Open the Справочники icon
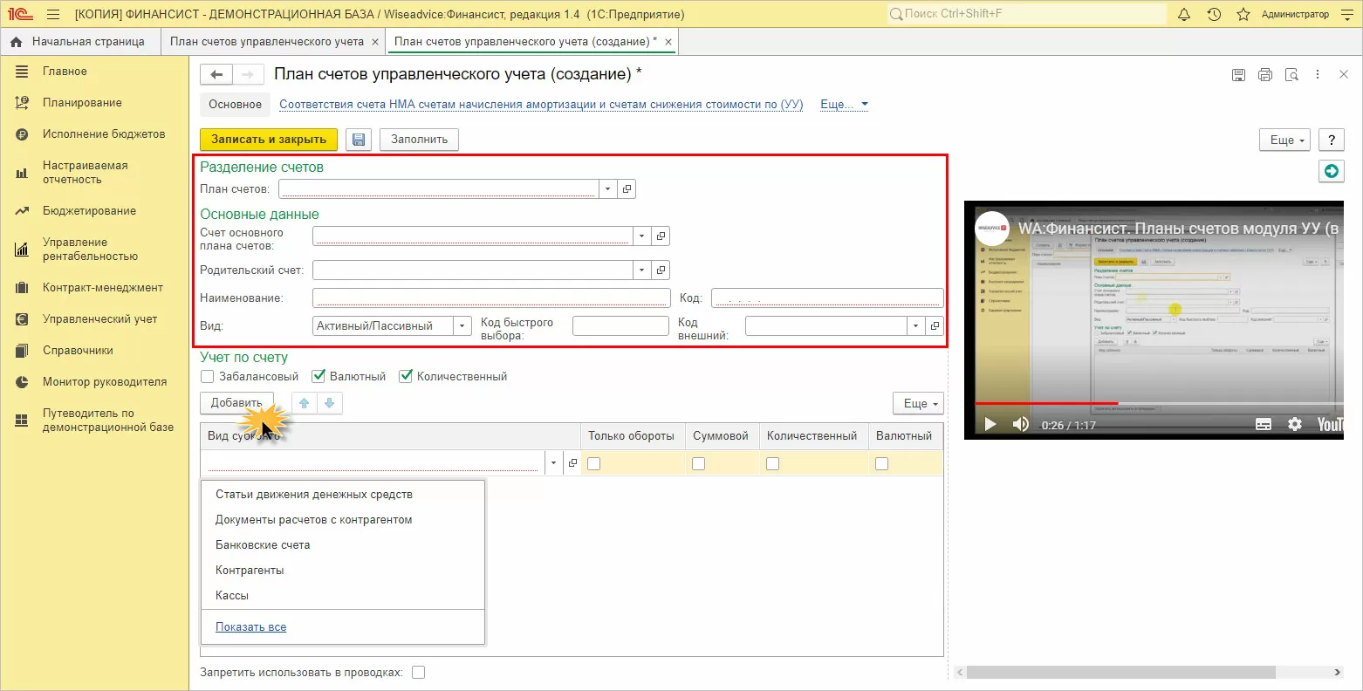 click(x=22, y=351)
